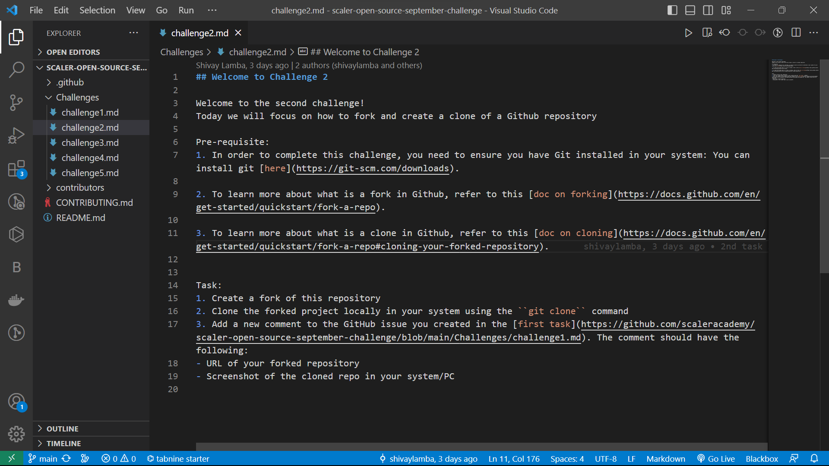
Task: Open Markdown preview to the side
Action: [707, 32]
